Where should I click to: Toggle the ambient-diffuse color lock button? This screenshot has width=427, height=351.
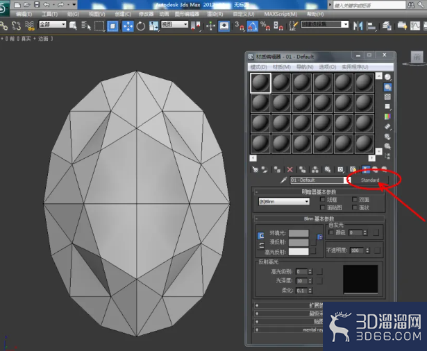pyautogui.click(x=261, y=236)
